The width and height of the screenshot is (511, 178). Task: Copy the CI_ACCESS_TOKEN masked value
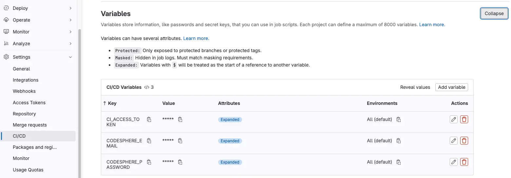pyautogui.click(x=180, y=120)
